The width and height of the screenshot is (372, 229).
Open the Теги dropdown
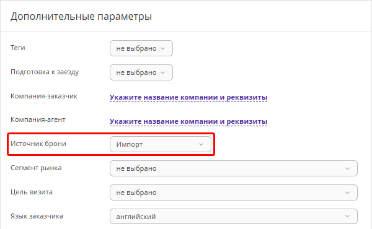coord(141,48)
